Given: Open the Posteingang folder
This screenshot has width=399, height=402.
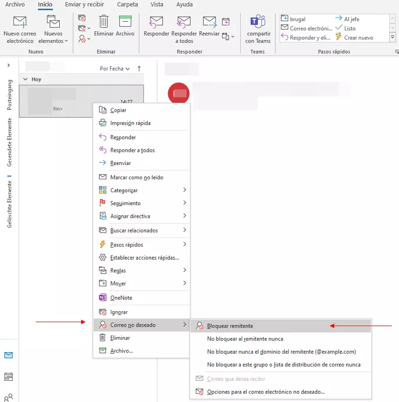Looking at the screenshot, I should pos(9,95).
